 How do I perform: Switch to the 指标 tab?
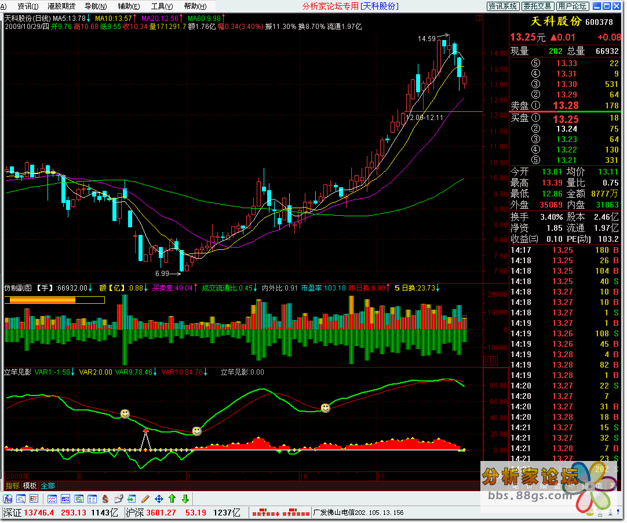point(12,486)
